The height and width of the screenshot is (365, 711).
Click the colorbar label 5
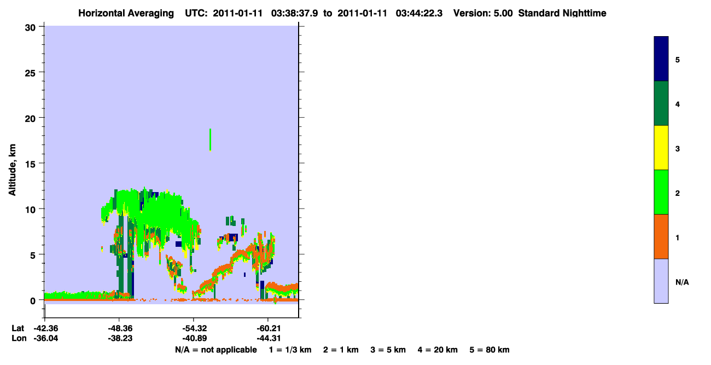coord(678,59)
